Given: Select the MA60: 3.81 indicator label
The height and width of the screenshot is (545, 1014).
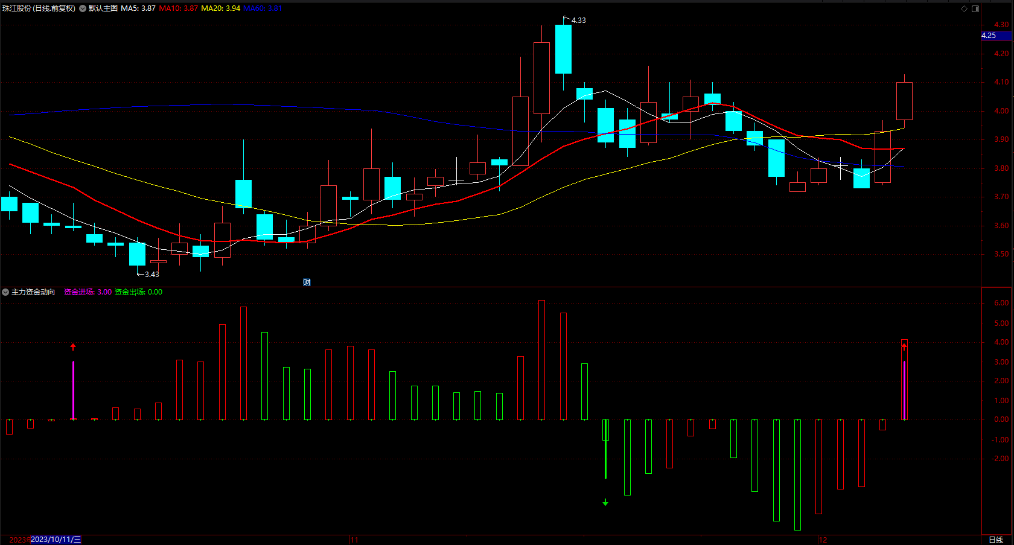Looking at the screenshot, I should pyautogui.click(x=263, y=8).
